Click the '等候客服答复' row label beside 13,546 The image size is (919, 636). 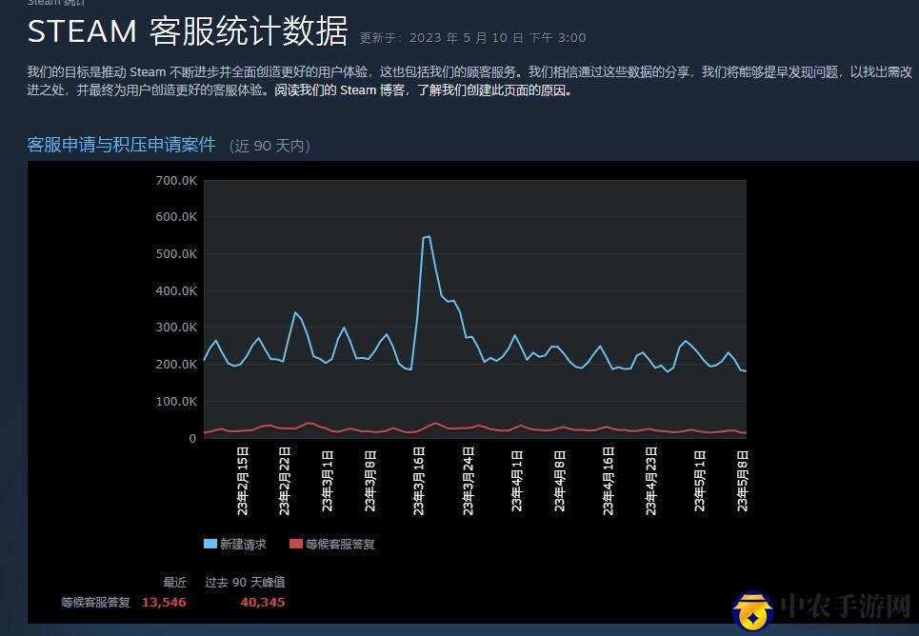[x=95, y=603]
